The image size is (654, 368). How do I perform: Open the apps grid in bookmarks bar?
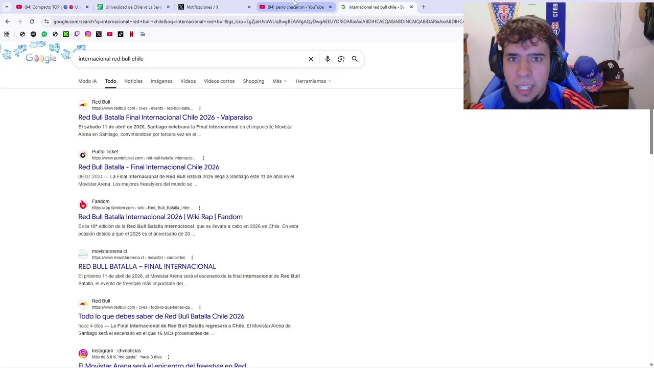pyautogui.click(x=7, y=34)
